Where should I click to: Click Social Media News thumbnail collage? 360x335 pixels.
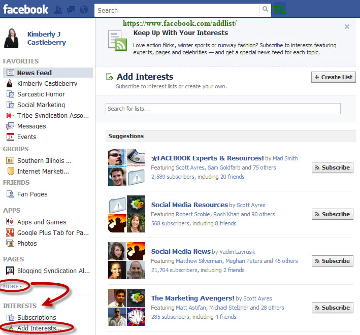(x=126, y=260)
